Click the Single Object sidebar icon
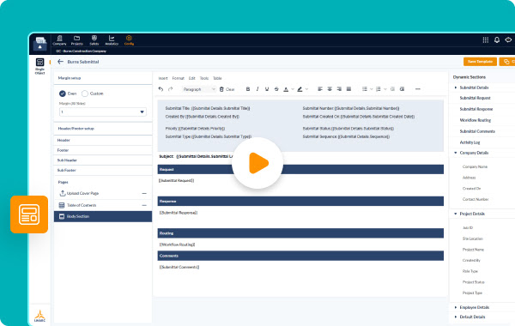 coord(39,66)
